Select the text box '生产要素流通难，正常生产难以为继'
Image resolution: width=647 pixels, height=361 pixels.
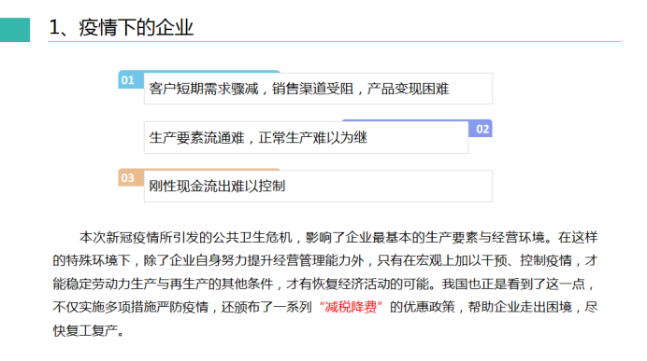306,137
